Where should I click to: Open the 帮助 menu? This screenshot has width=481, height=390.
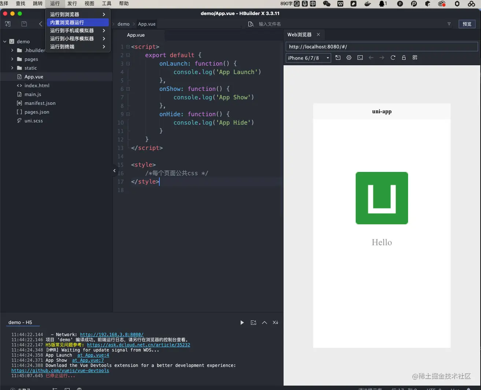tap(124, 3)
